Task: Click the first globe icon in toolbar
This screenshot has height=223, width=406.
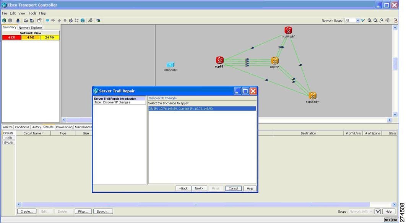Action: (x=4, y=21)
